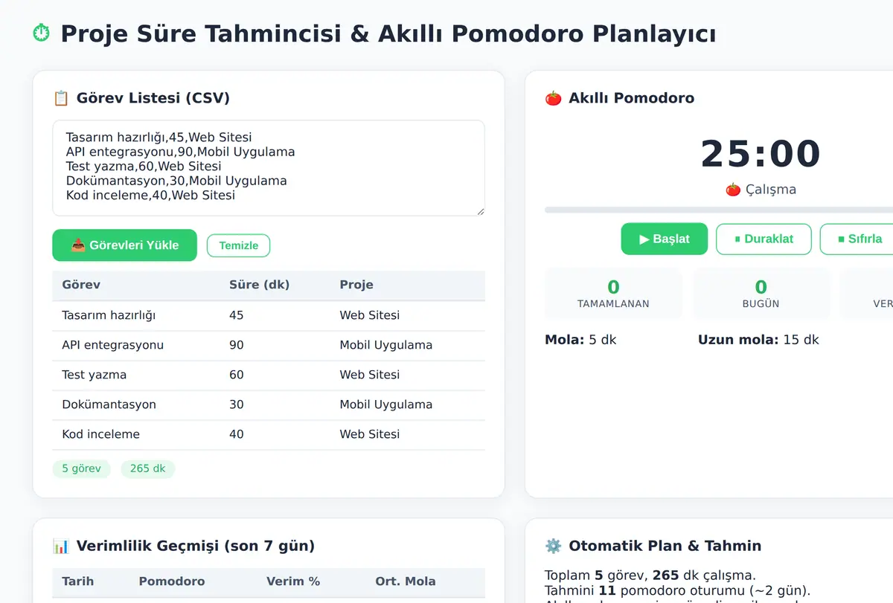Click the Verim % column header

pyautogui.click(x=293, y=581)
